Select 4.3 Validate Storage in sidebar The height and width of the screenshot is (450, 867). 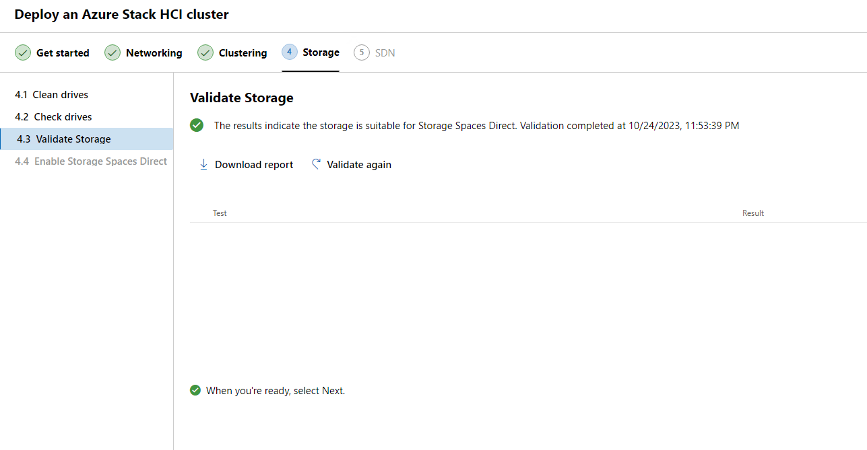64,139
